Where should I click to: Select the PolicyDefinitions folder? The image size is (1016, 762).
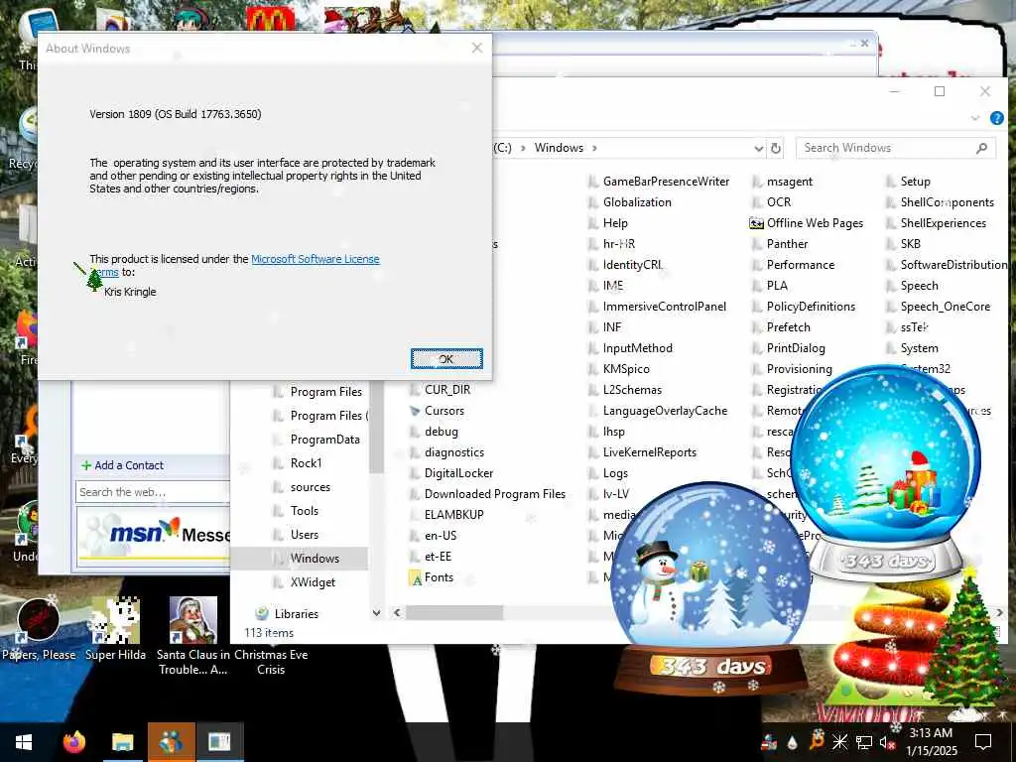click(x=811, y=306)
